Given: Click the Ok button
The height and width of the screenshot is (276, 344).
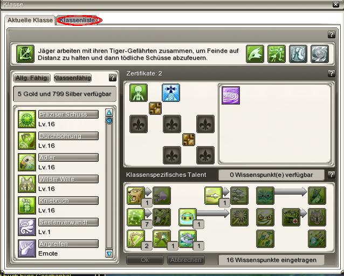Looking at the screenshot, I should click(145, 260).
